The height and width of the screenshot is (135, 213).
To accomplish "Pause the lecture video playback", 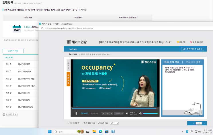I will click(x=76, y=113).
